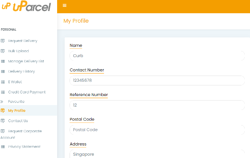The image size is (250, 158).
Task: Click the Name field containing Curb
Action: 157,56
